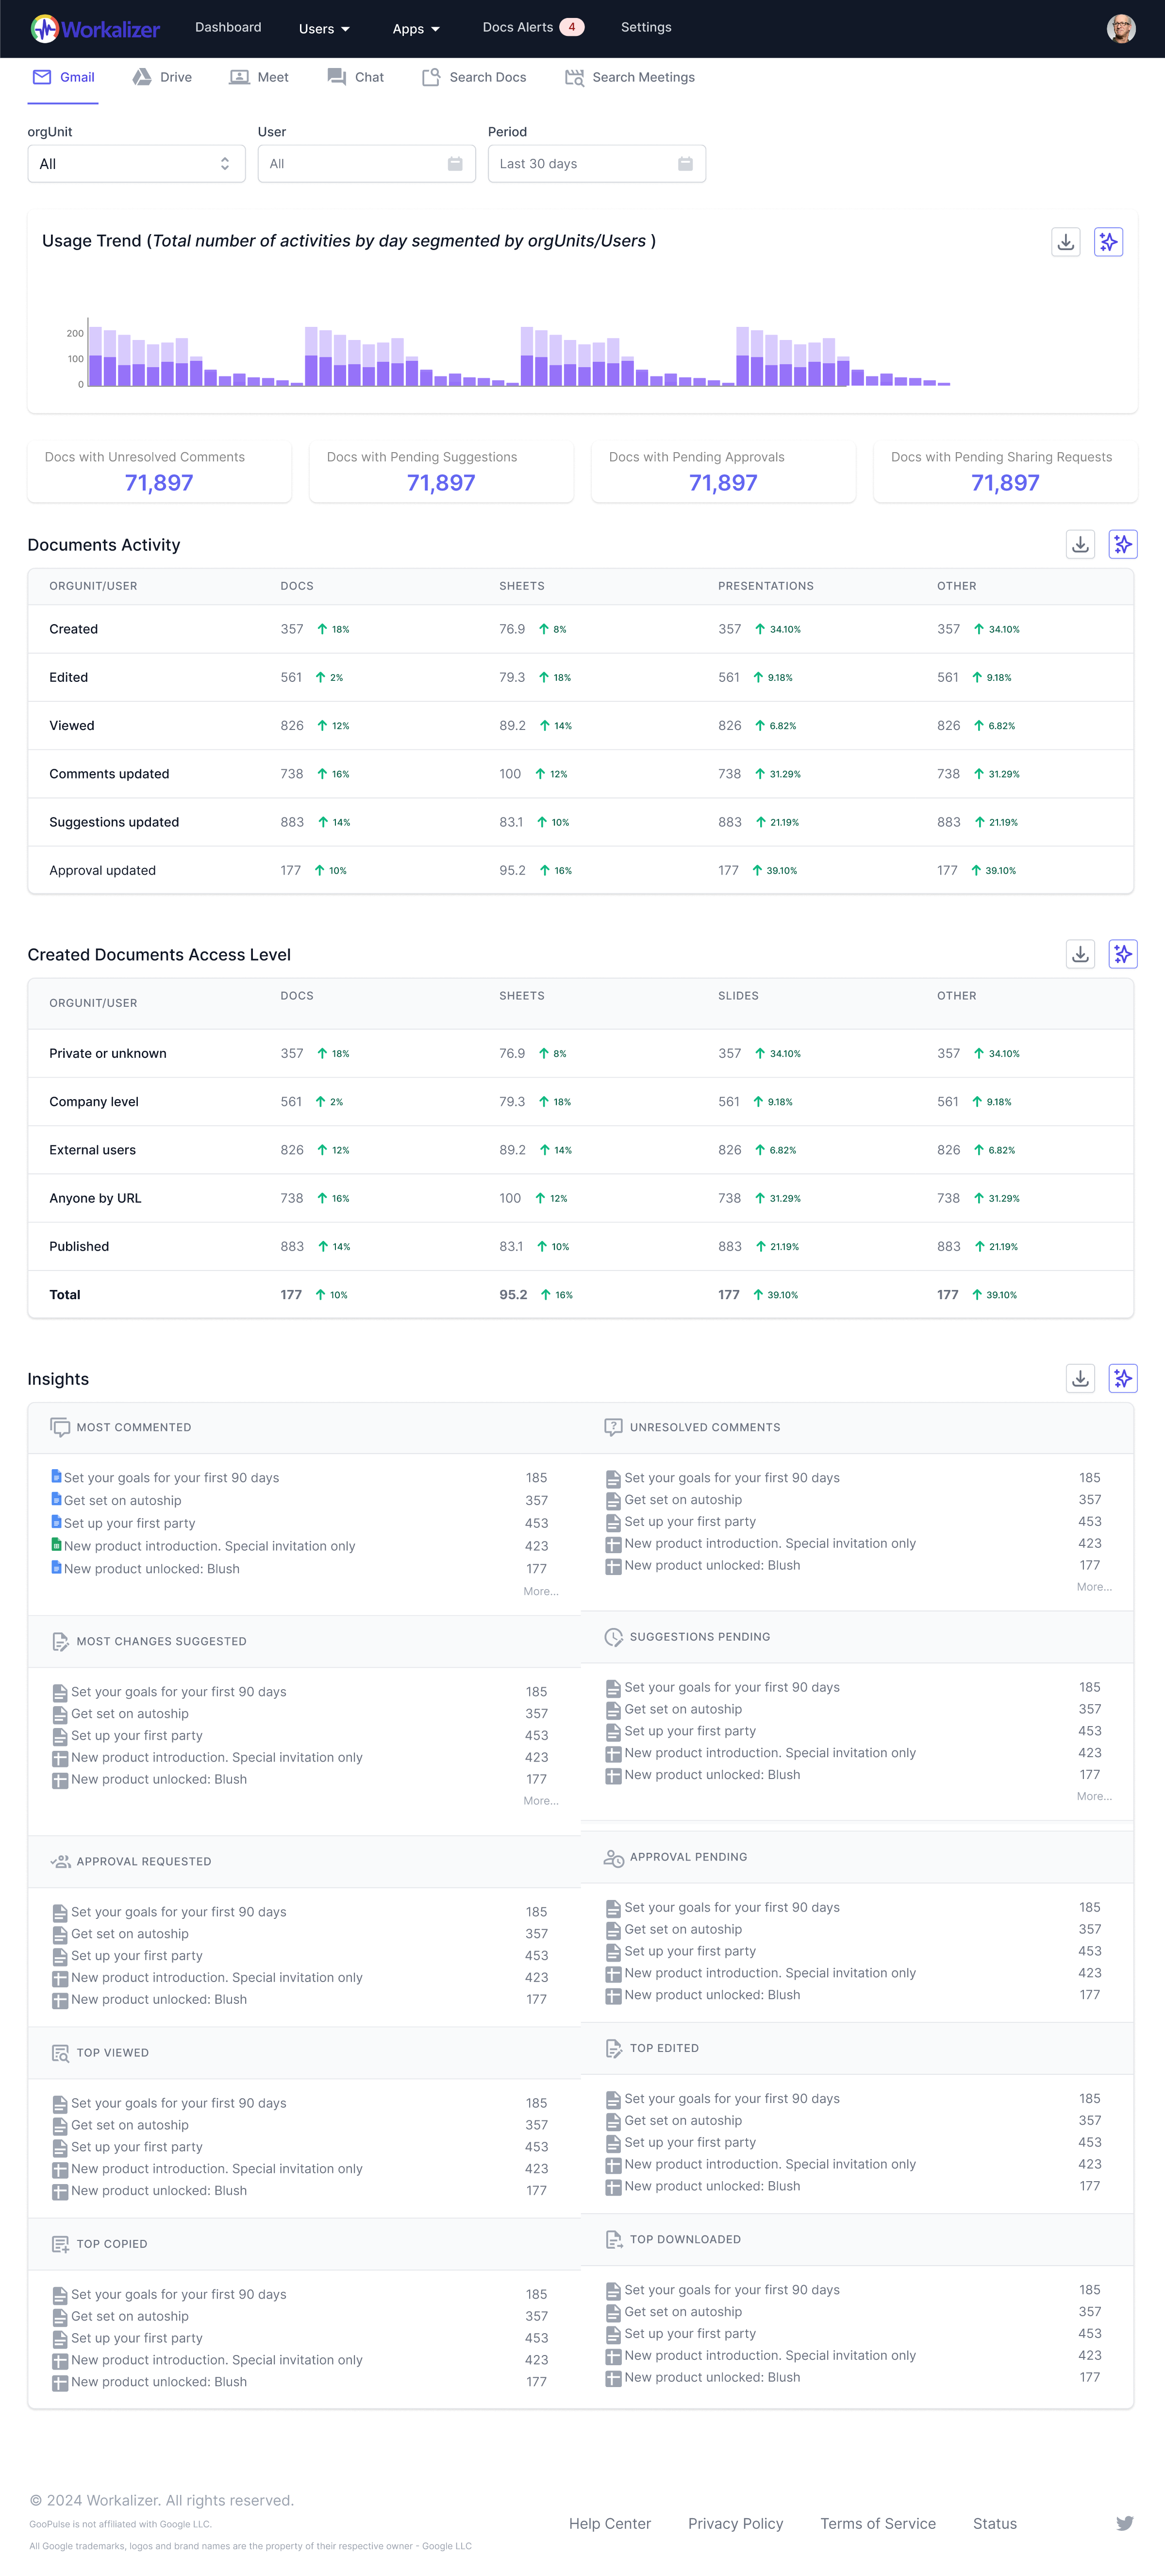Open Settings in the top navigation
The image size is (1165, 2576).
click(646, 27)
